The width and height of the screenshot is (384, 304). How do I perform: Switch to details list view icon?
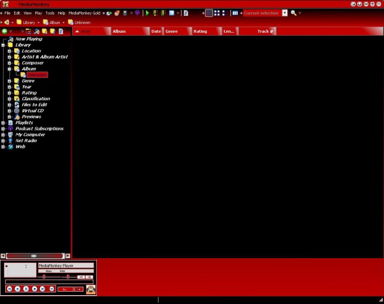209,13
